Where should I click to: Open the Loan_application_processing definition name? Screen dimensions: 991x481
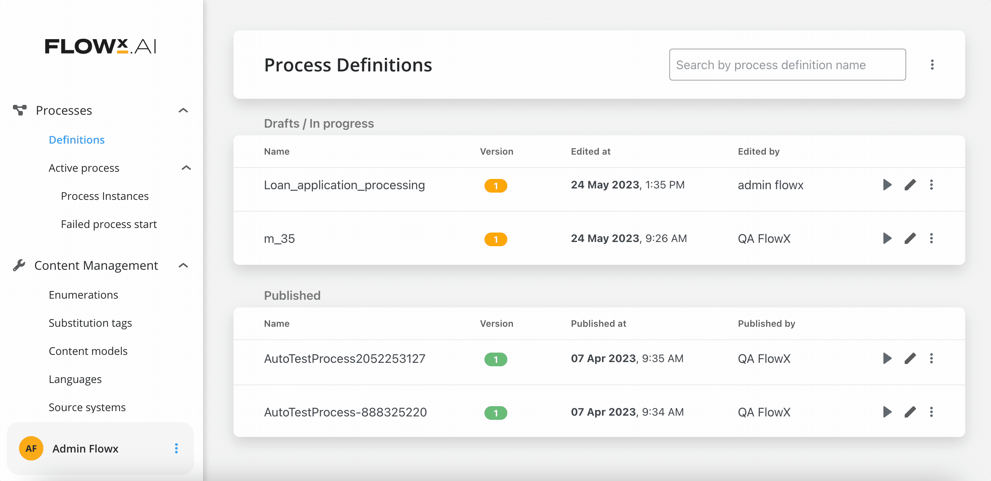point(344,185)
